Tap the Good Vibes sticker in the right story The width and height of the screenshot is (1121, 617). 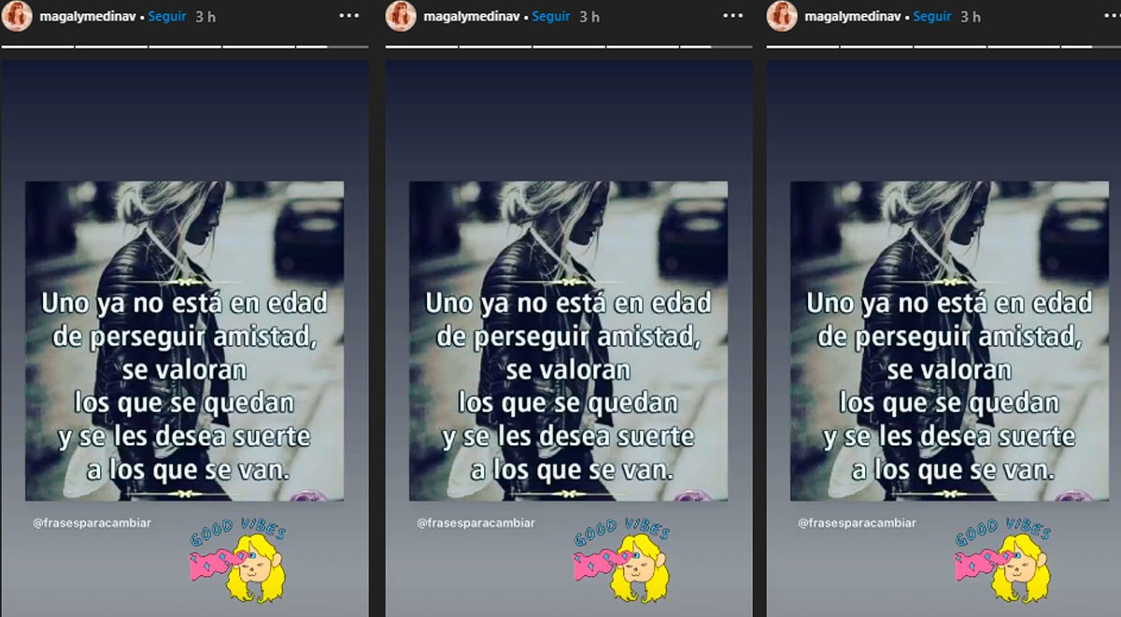1005,562
